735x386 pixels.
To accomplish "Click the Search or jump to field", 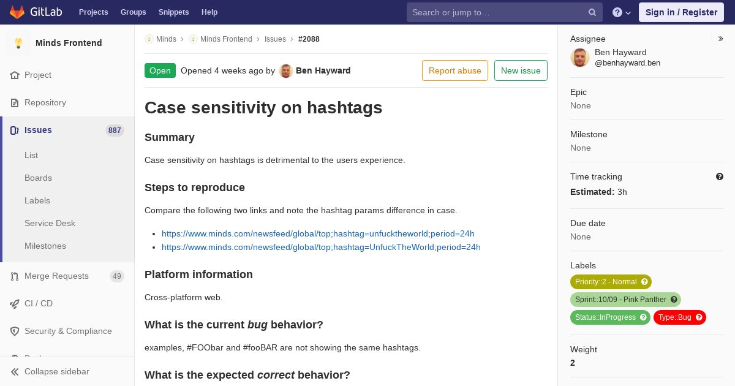I will point(496,12).
